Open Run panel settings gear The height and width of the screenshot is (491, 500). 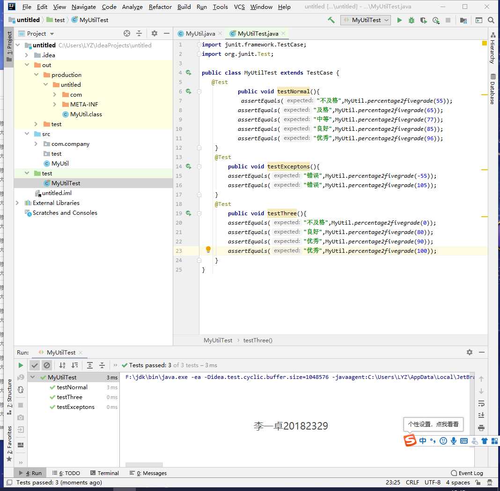[470, 352]
